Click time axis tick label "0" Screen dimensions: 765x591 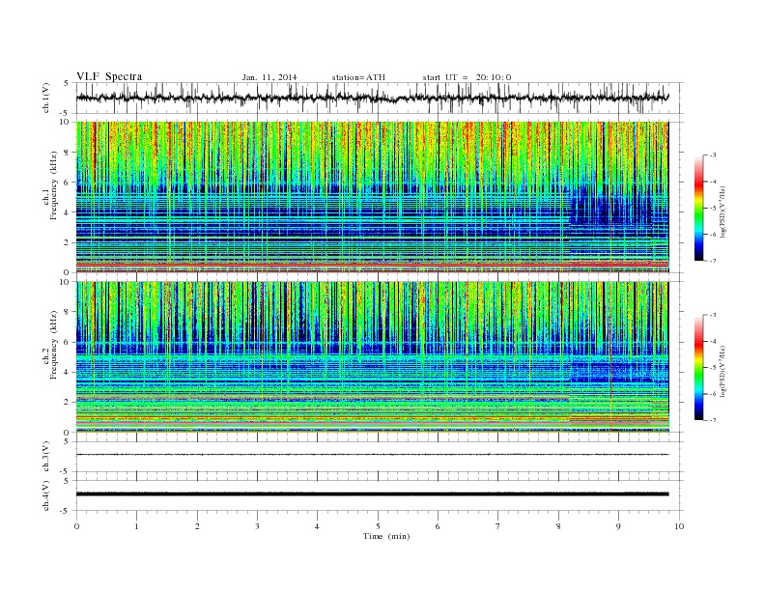coord(76,526)
